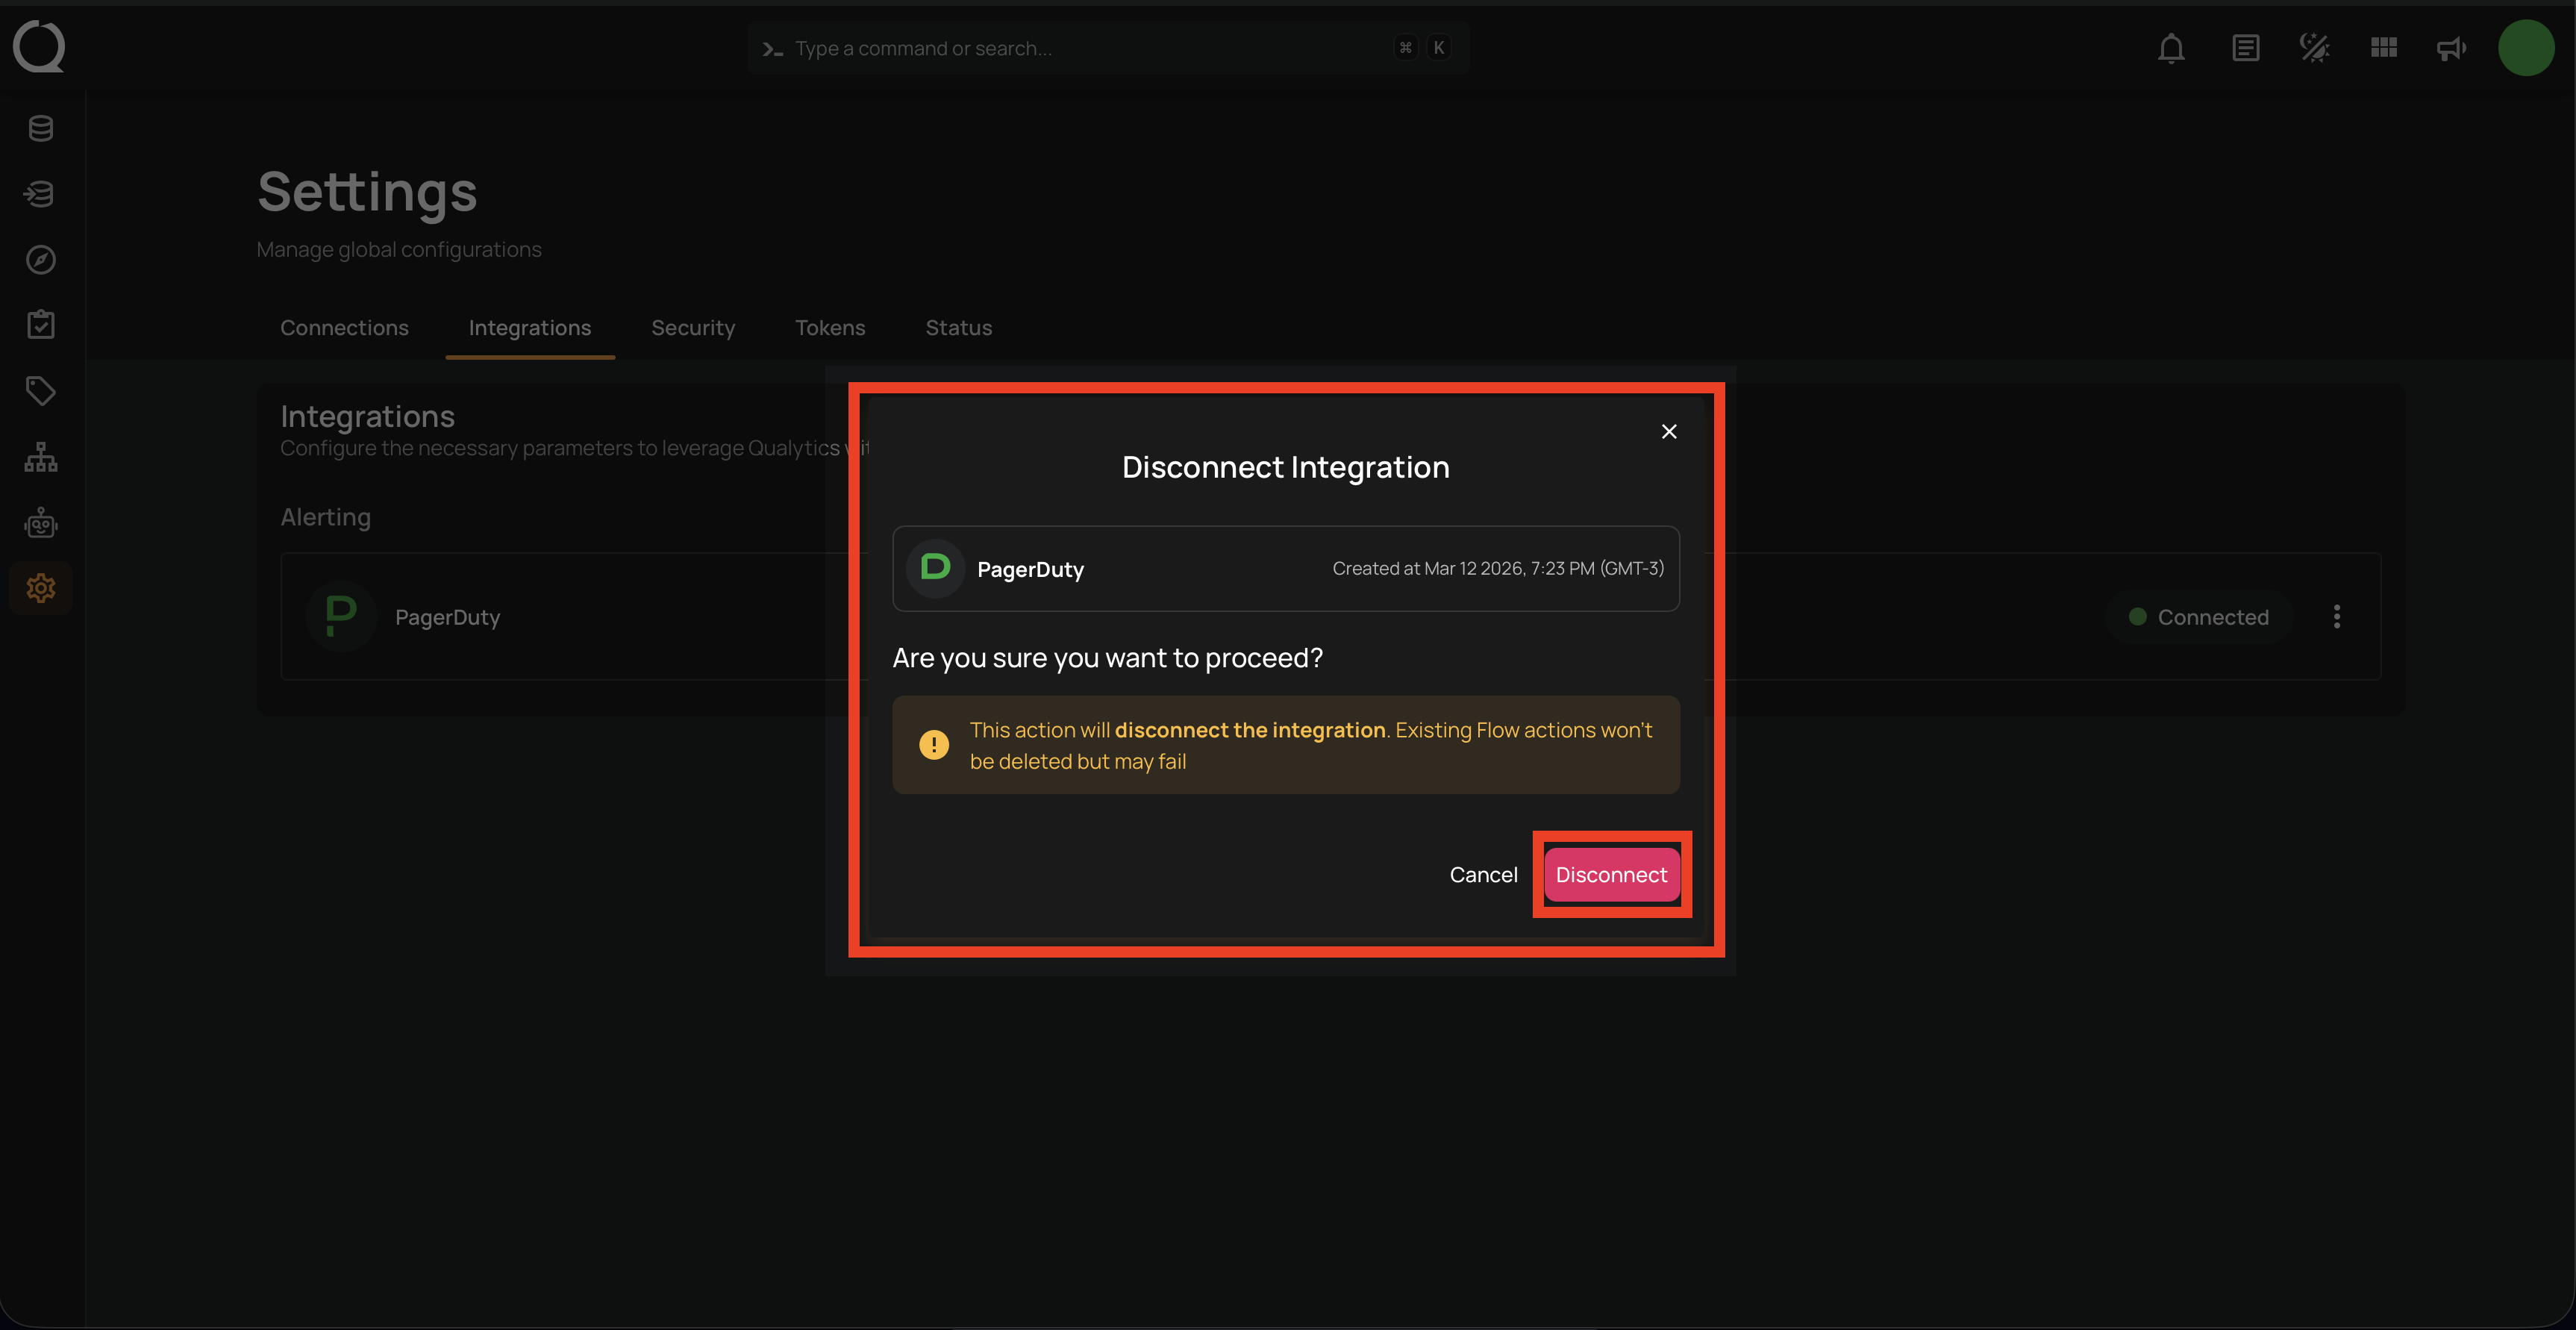This screenshot has width=2576, height=1330.
Task: Open the PagerDuty three-dot options menu
Action: [2337, 617]
